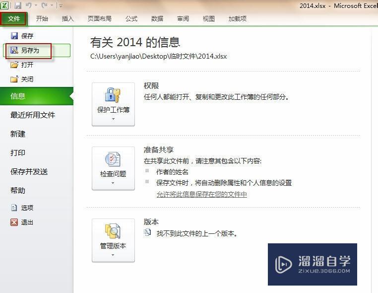Click the 任何人都能打开 permission description
The image size is (378, 293).
click(x=216, y=97)
